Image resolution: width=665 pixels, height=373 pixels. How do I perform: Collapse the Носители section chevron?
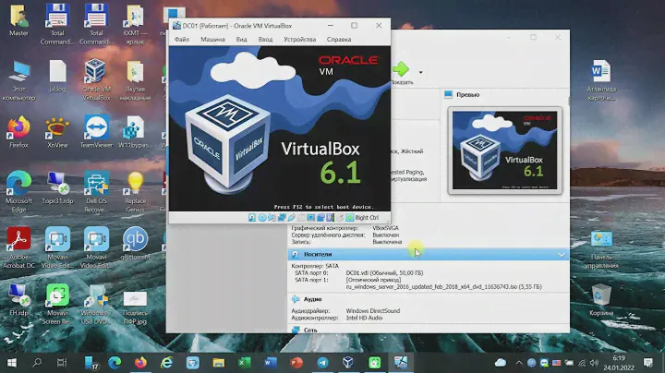click(562, 253)
